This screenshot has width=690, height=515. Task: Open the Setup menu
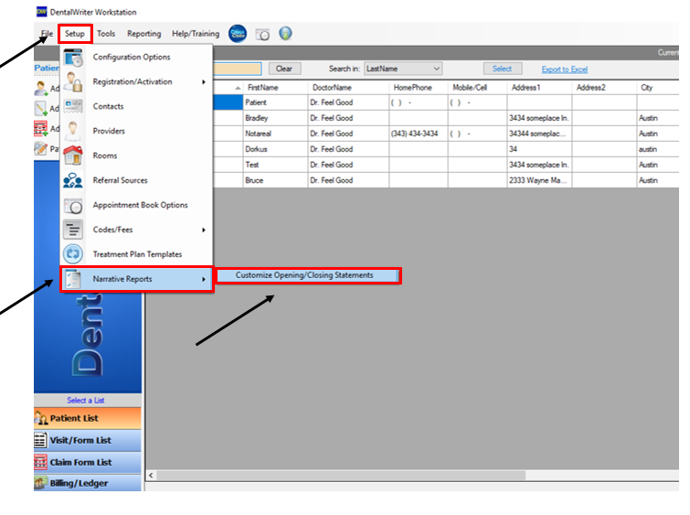pos(75,34)
